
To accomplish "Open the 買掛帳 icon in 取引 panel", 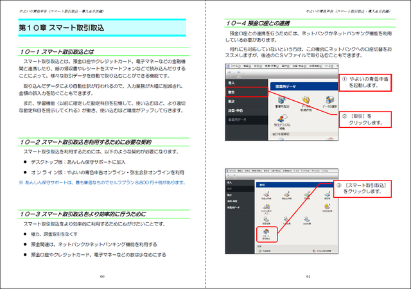I will 327,195.
